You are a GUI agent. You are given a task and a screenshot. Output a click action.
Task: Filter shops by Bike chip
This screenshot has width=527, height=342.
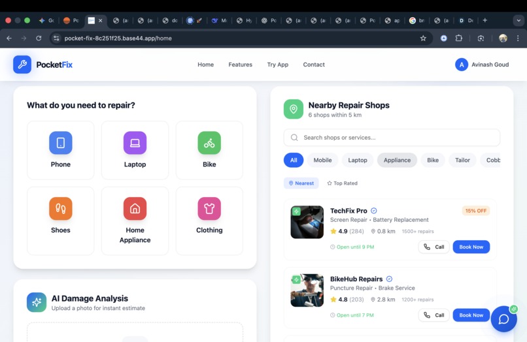[x=433, y=160]
